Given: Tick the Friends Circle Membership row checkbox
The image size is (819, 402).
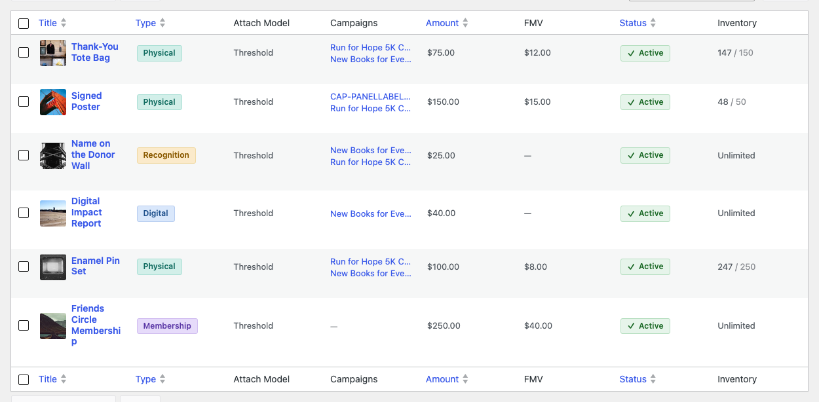Looking at the screenshot, I should pos(24,325).
